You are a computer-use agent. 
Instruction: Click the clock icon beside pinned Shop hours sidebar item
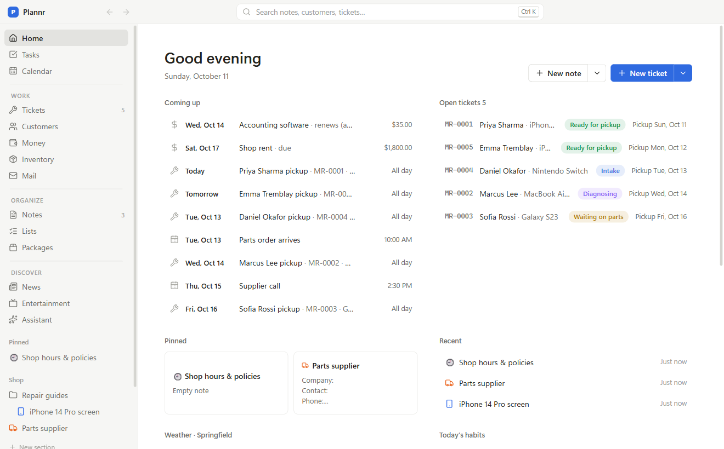(x=13, y=358)
